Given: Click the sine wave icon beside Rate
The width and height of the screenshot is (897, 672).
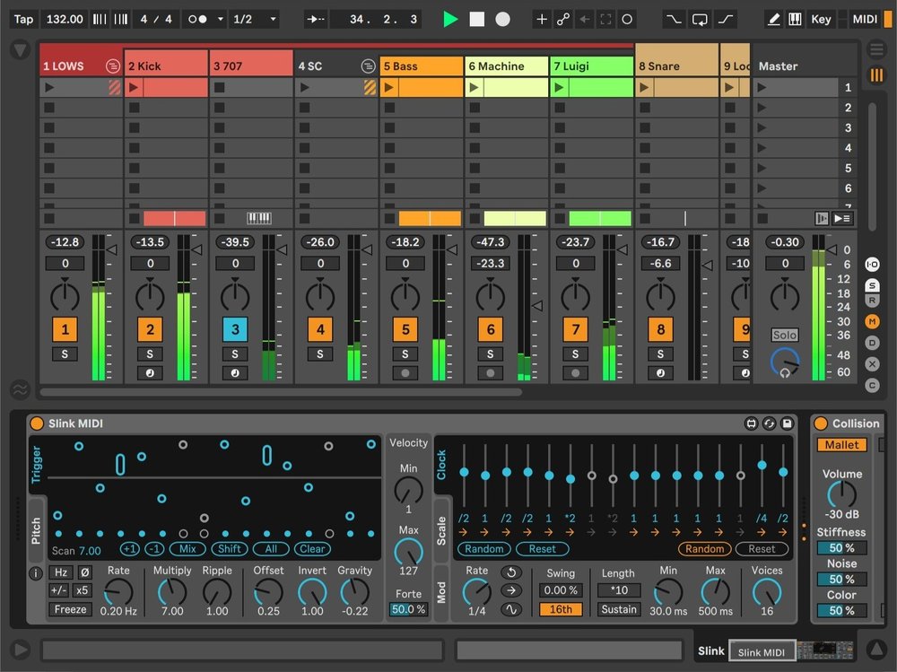Looking at the screenshot, I should coord(511,609).
